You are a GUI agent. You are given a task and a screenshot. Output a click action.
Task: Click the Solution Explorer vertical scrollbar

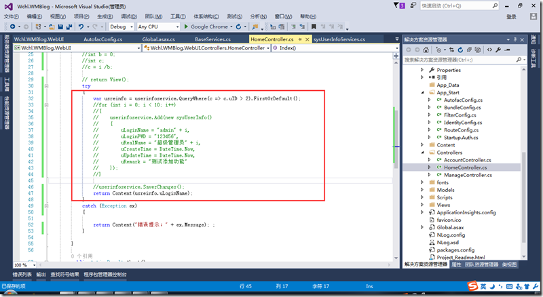click(523, 197)
